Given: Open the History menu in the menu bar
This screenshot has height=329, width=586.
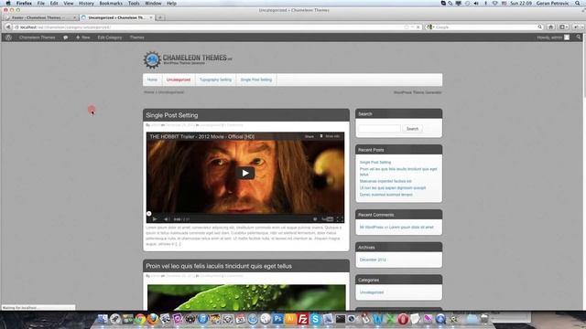Looking at the screenshot, I should click(x=86, y=4).
